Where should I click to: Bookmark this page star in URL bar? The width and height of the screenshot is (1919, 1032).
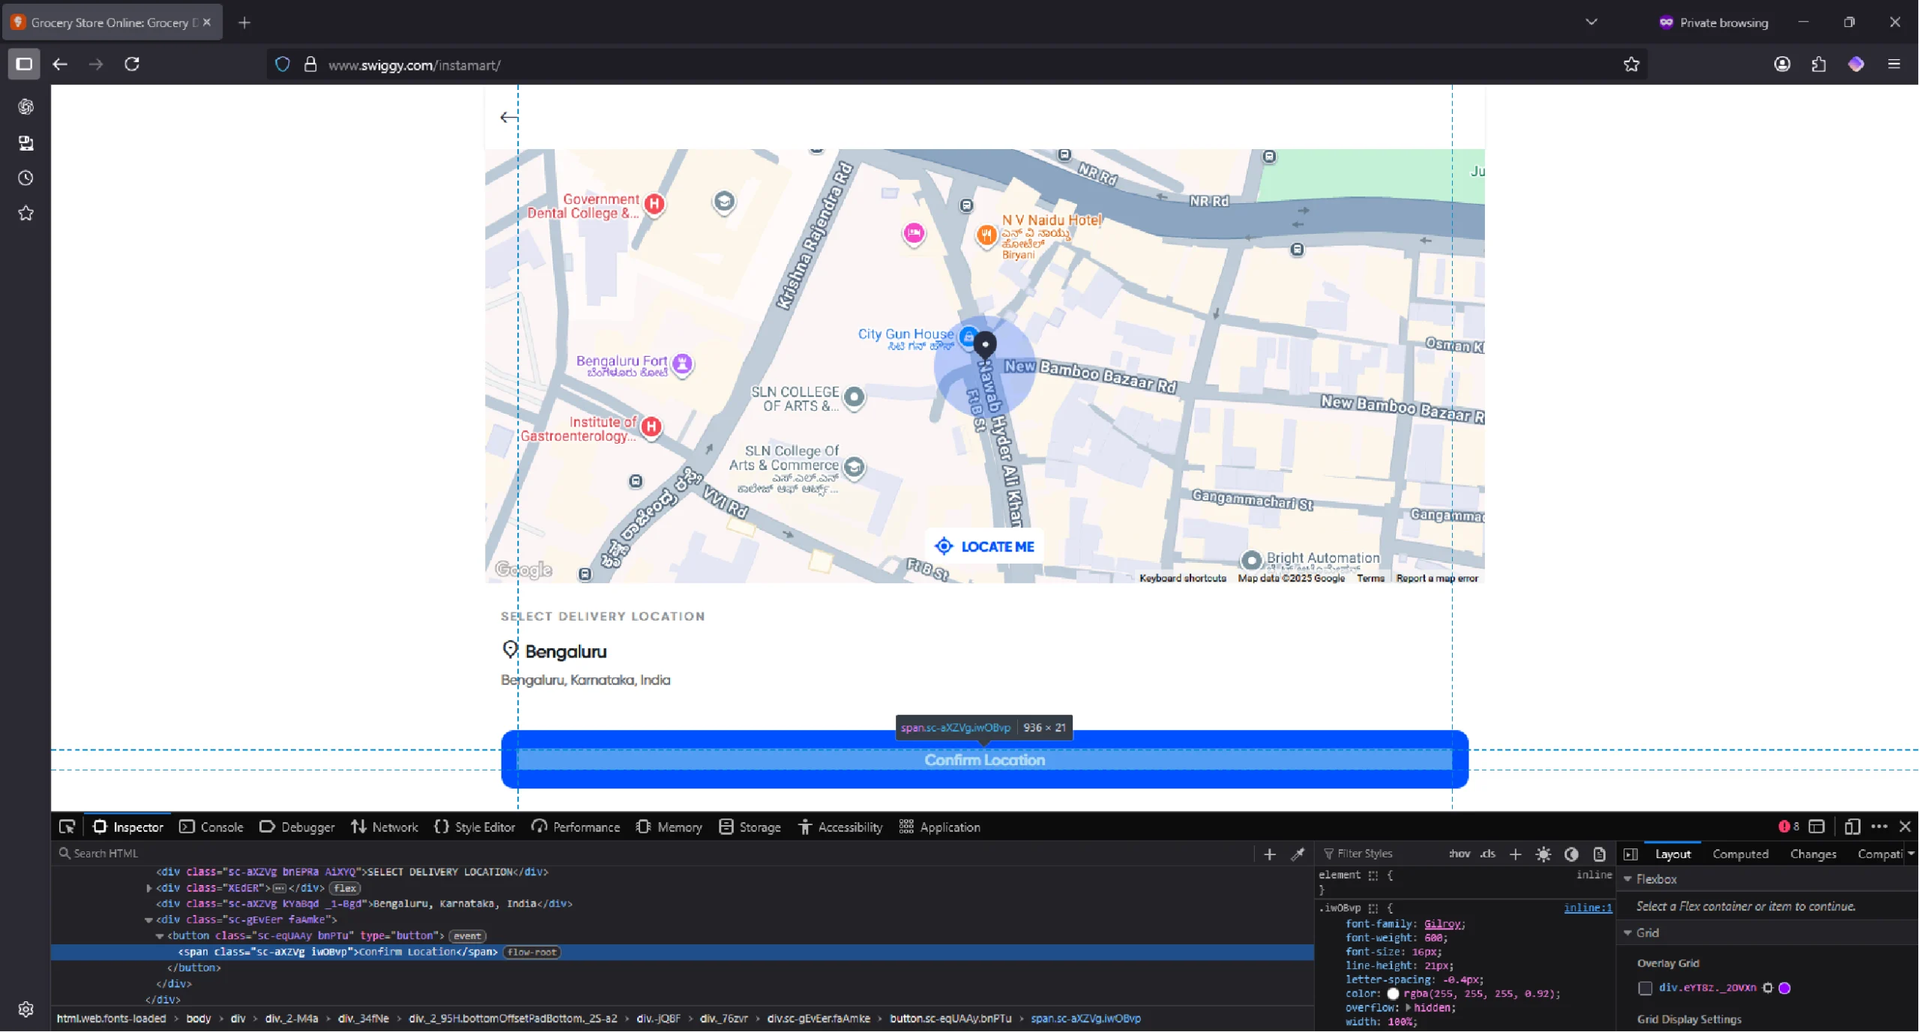coord(1632,64)
